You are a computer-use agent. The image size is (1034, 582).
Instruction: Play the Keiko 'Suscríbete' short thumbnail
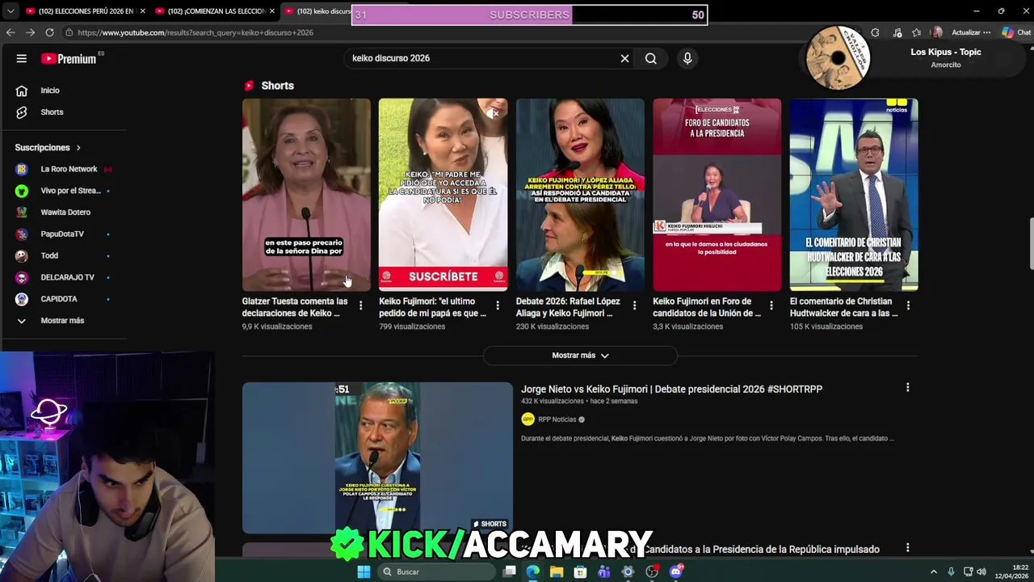pyautogui.click(x=443, y=194)
